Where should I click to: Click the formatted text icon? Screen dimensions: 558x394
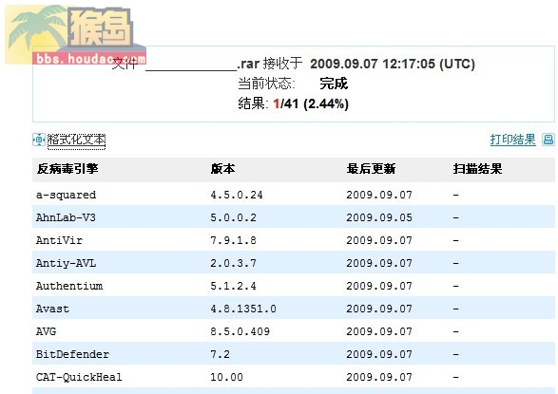tap(39, 140)
